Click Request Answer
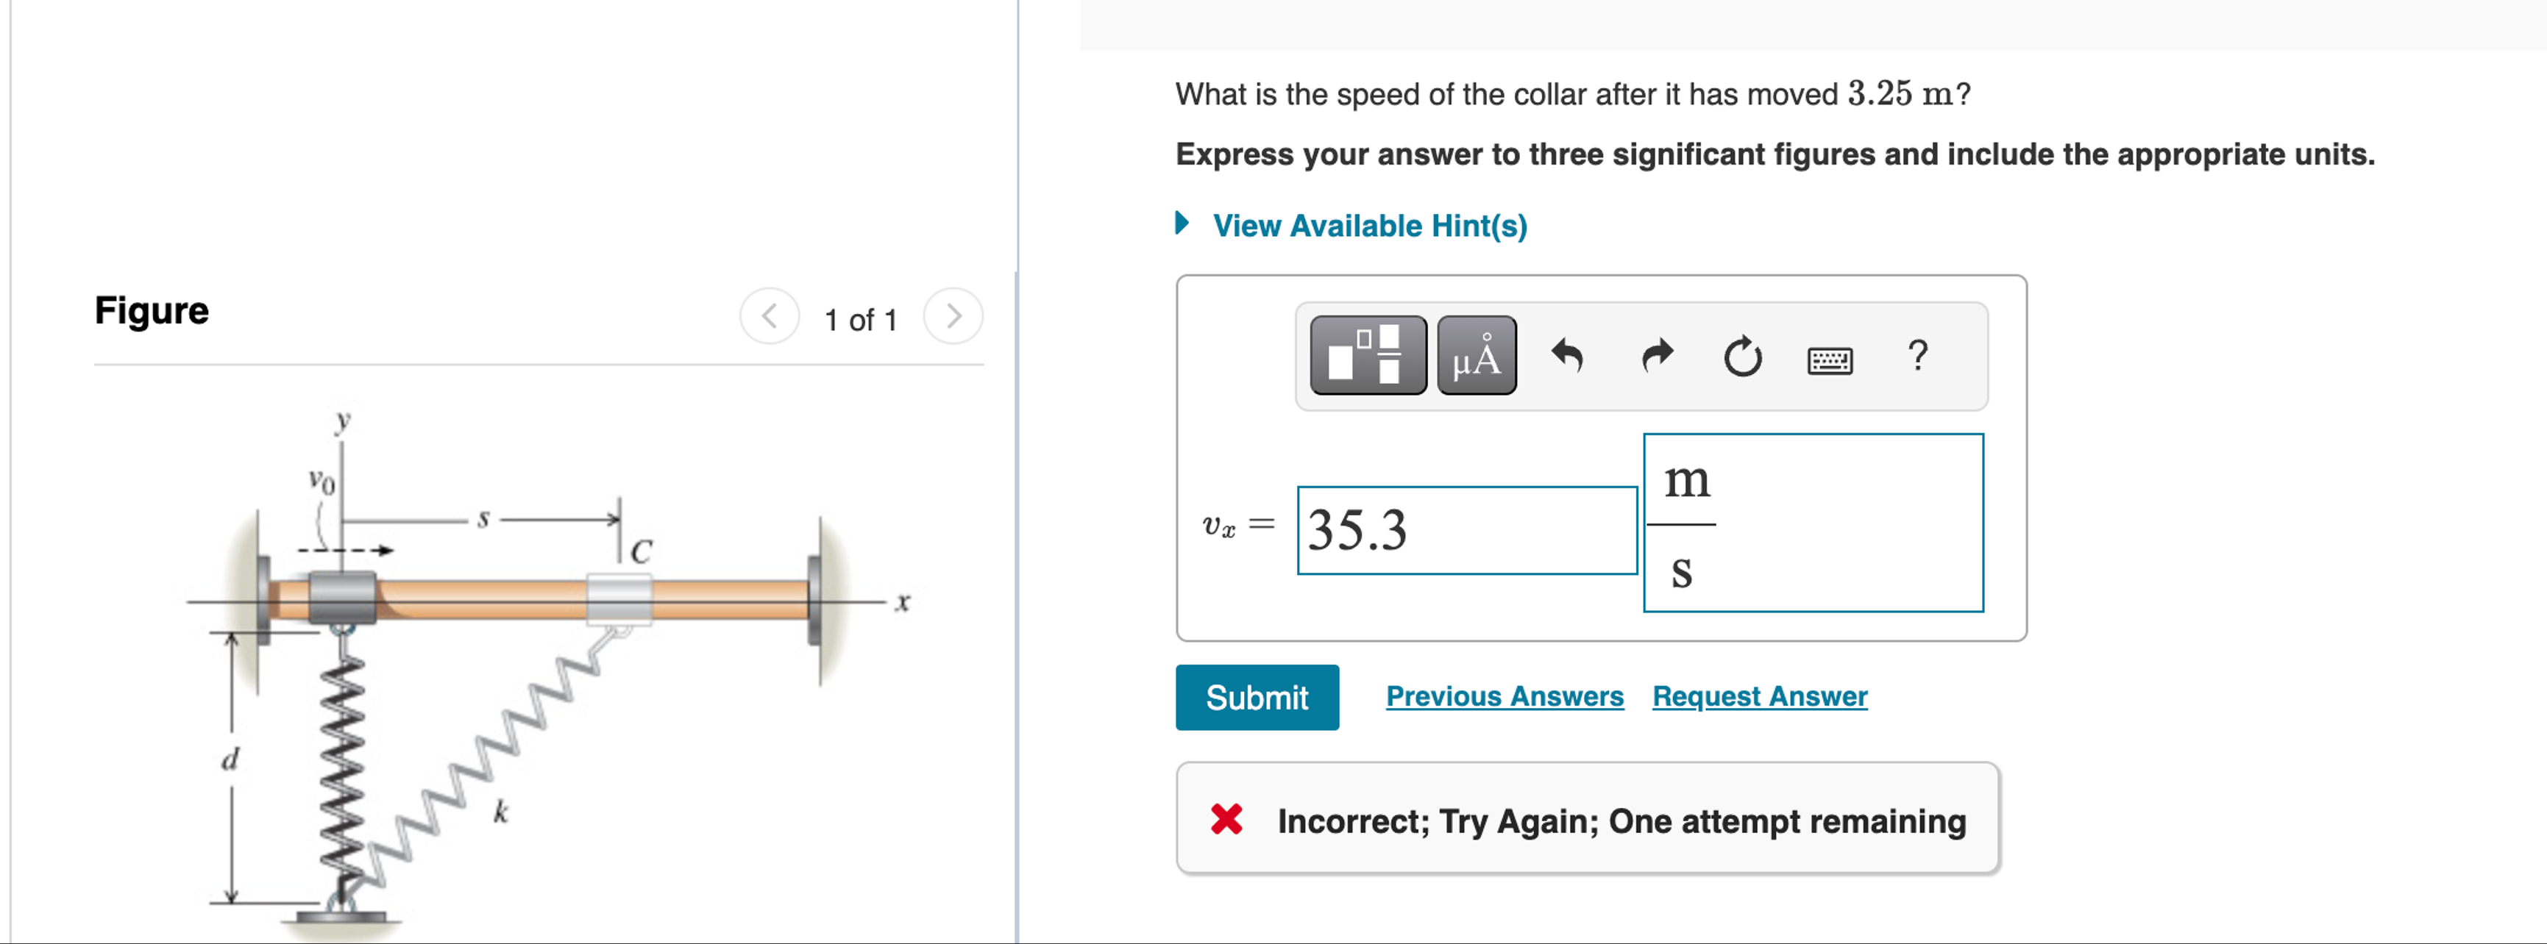The width and height of the screenshot is (2547, 944). pos(1759,696)
